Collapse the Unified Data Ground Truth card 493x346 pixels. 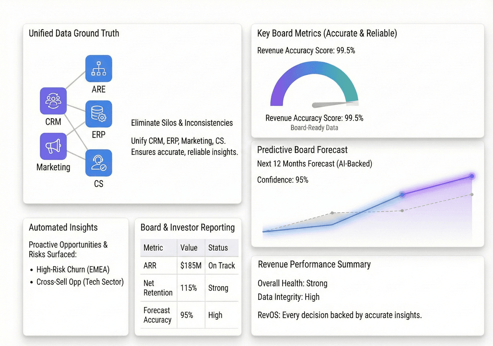(74, 33)
